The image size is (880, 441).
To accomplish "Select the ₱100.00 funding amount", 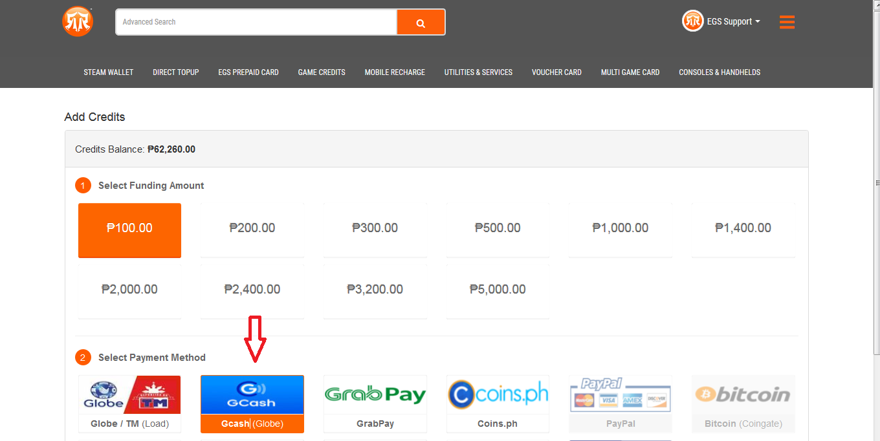I will 129,230.
